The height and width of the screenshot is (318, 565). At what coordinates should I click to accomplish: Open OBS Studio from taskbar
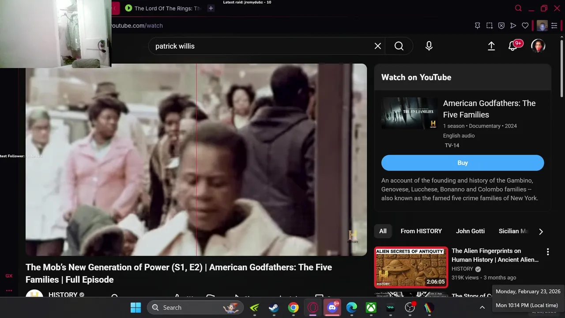tap(410, 307)
